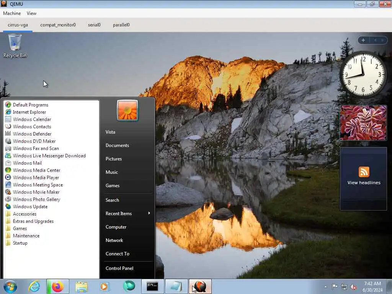Click the muted volume tray icon
The width and height of the screenshot is (392, 294).
(353, 287)
